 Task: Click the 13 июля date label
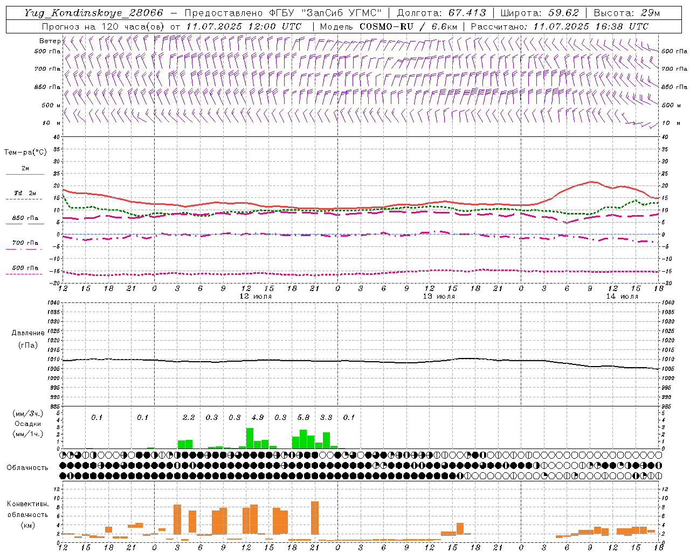438,296
